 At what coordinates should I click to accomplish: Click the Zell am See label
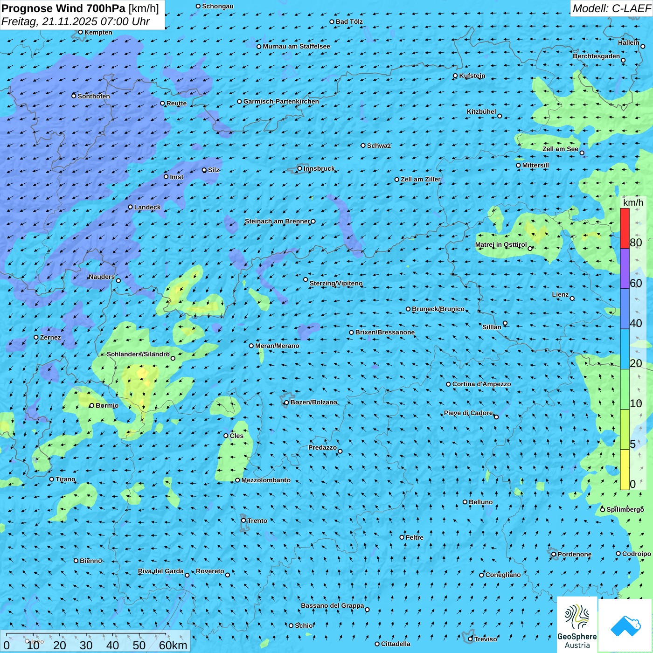coord(560,149)
